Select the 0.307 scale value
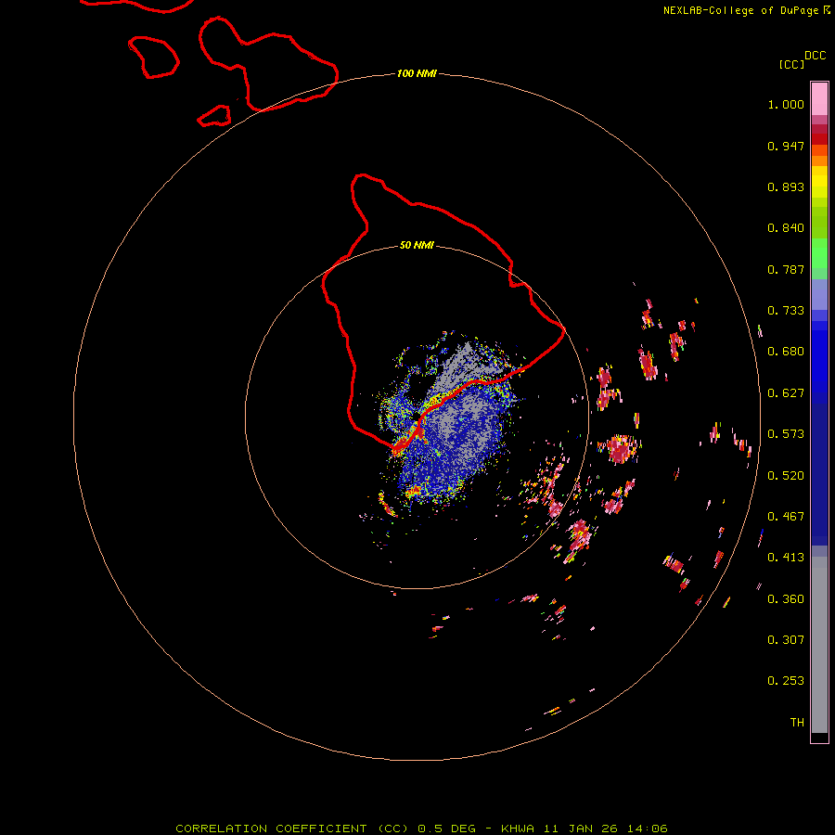Viewport: 835px width, 835px height. click(x=786, y=640)
